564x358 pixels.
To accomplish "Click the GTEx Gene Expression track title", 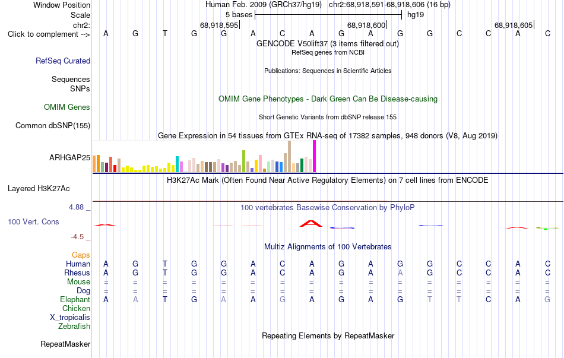I will [x=328, y=135].
